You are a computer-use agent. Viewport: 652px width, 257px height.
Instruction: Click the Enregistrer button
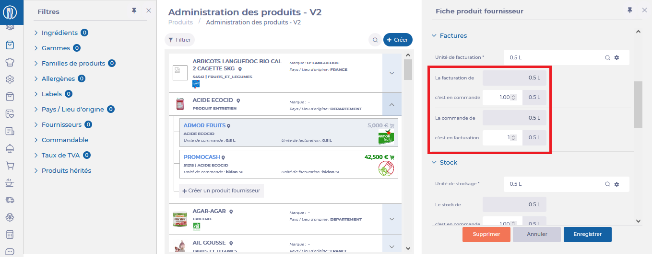click(587, 235)
